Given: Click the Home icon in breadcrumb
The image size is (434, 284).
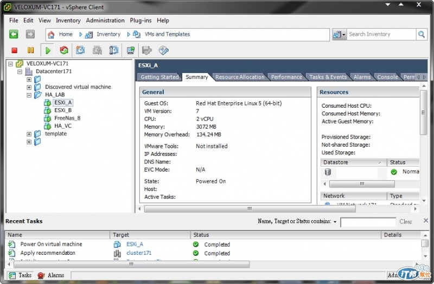Looking at the screenshot, I should 51,35.
